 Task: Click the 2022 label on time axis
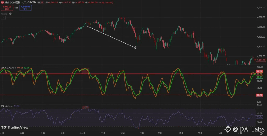coord(123,133)
